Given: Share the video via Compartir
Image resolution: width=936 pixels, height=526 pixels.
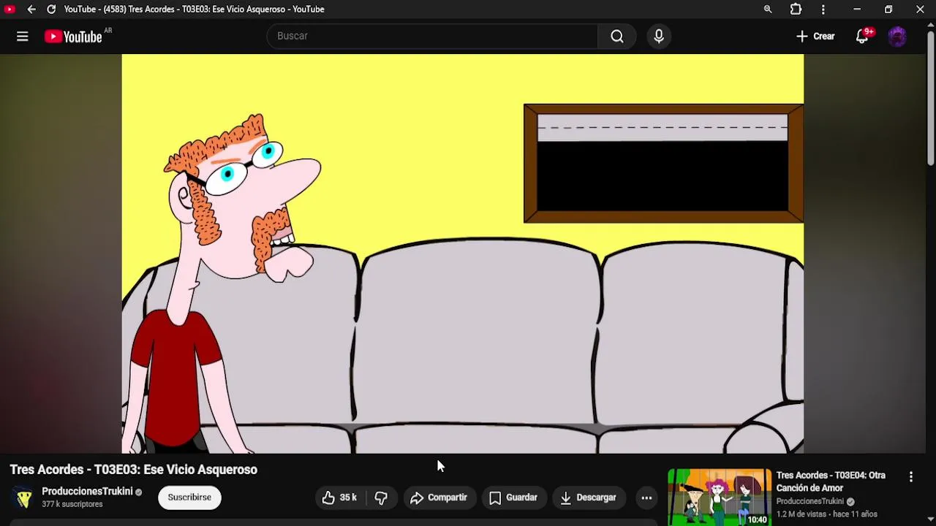Looking at the screenshot, I should (439, 498).
